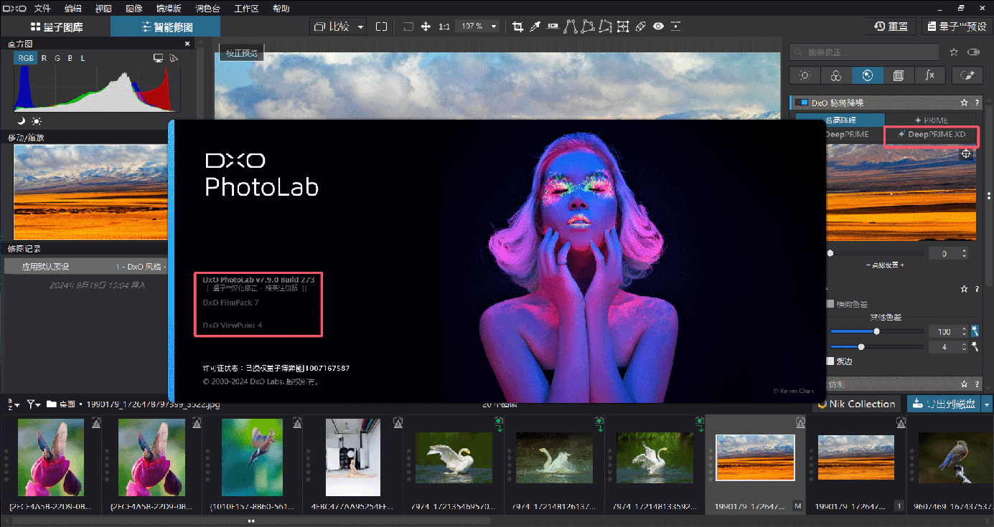The height and width of the screenshot is (527, 994).
Task: Switch to the 量子图库 tab
Action: point(56,27)
